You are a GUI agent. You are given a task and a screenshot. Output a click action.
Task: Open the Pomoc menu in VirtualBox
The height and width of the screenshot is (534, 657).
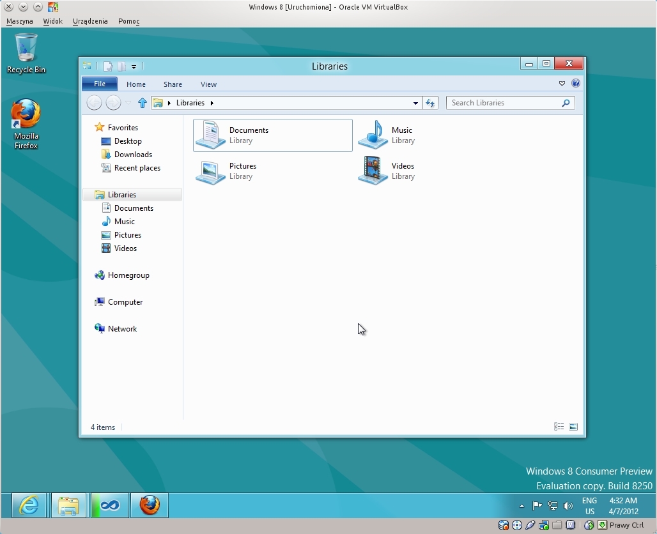[x=128, y=21]
